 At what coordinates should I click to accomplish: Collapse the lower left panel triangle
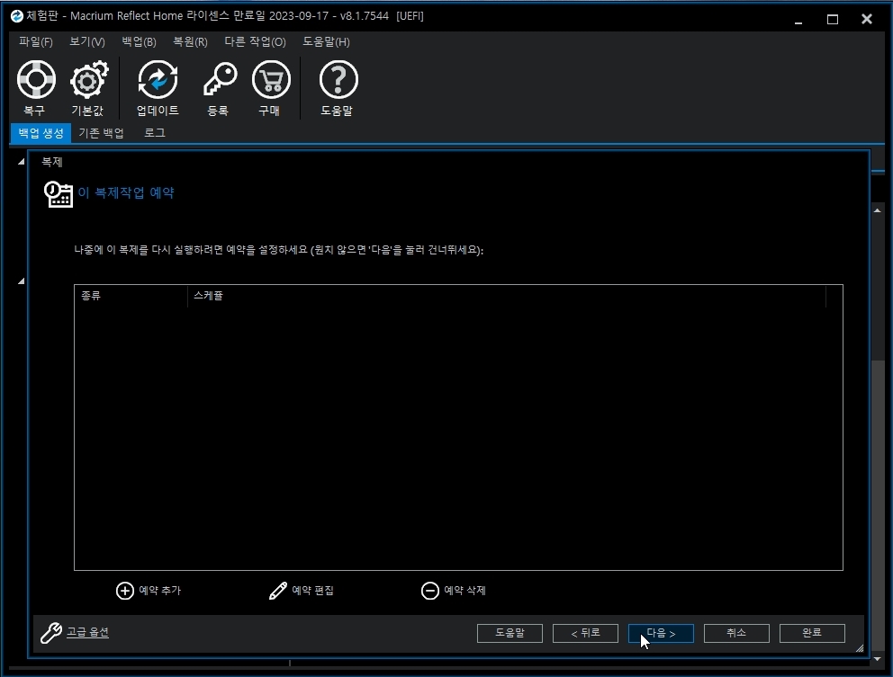21,281
